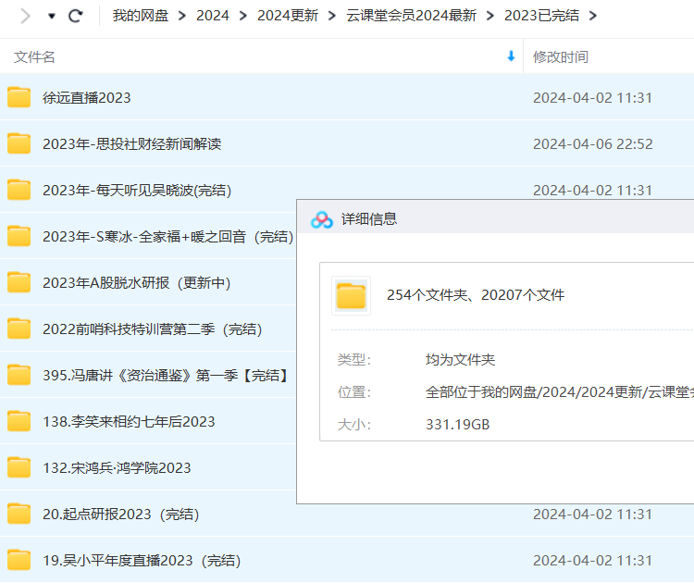Screen dimensions: 694x583
Task: Click the folder icon beside 254个文件夹 summary
Action: coord(351,295)
